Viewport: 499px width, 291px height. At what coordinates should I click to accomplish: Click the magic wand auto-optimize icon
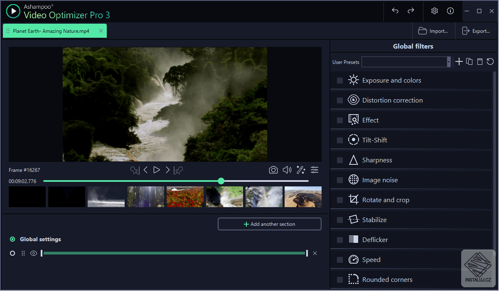(x=301, y=170)
